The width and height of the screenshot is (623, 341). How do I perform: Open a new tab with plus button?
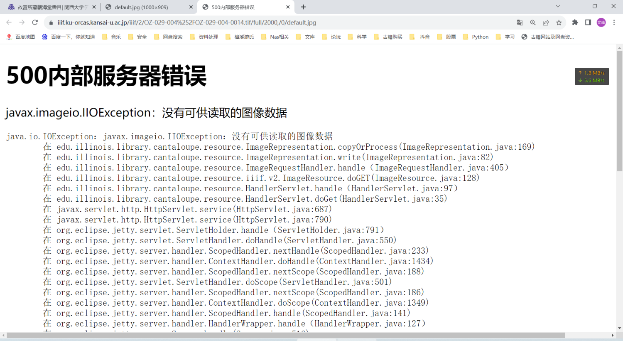[303, 7]
